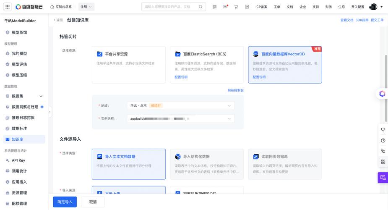Open the grid tools icon on right rail
Image resolution: width=388 pixels, height=210 pixels.
point(383,162)
